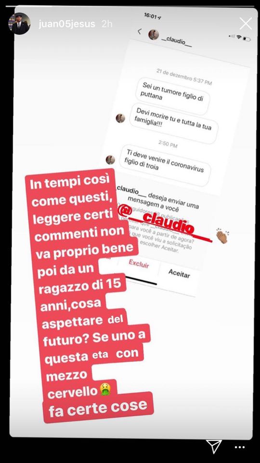The image size is (260, 463).
Task: Select the 'Sei un tumore' message bubble
Action: [x=173, y=96]
